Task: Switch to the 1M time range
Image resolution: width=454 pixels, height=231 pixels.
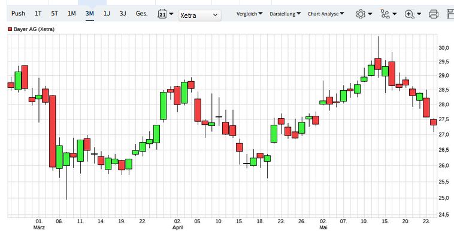Action: 71,13
